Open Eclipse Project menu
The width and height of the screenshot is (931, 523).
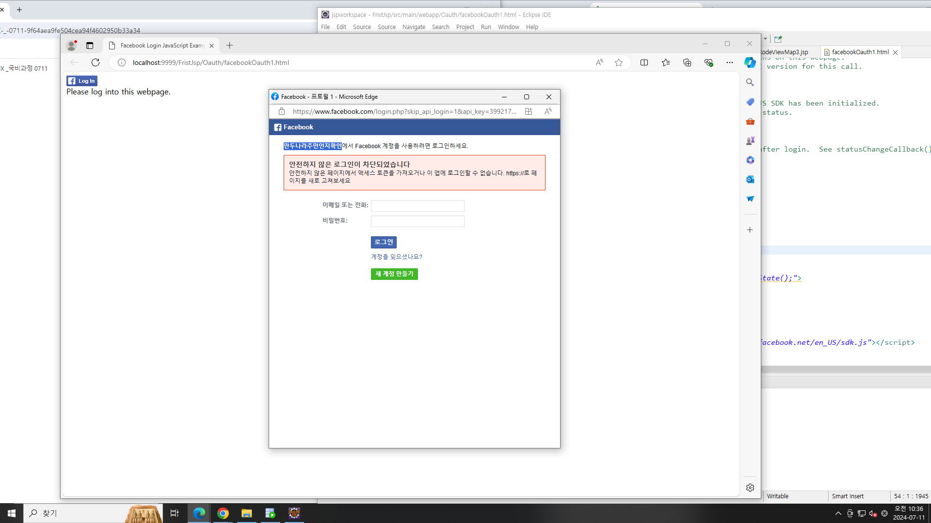[x=465, y=27]
